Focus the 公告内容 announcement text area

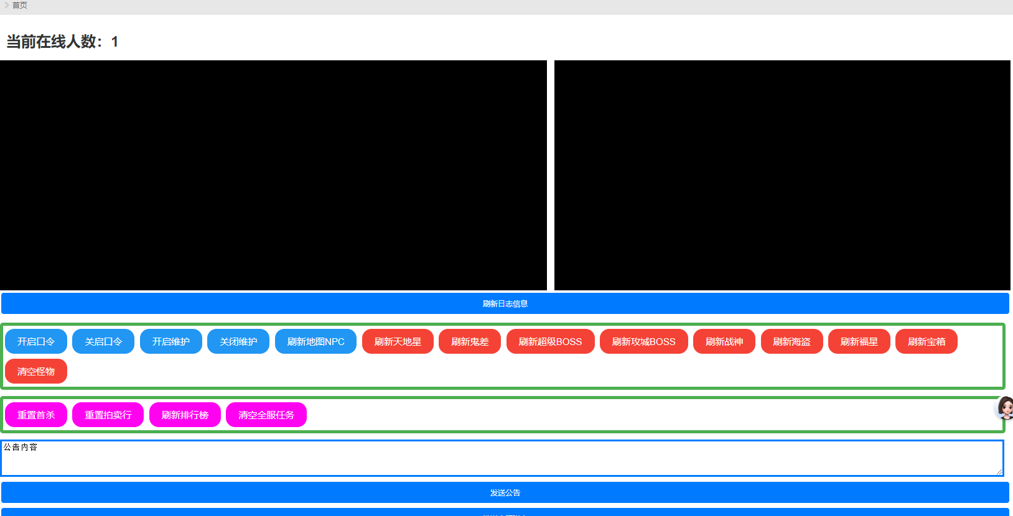[x=502, y=458]
